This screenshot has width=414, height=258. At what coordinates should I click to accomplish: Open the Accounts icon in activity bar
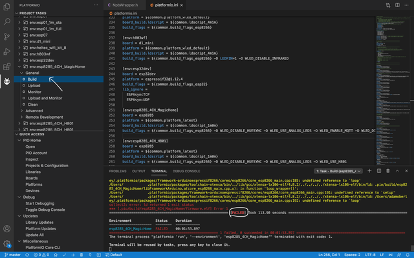tap(7, 229)
